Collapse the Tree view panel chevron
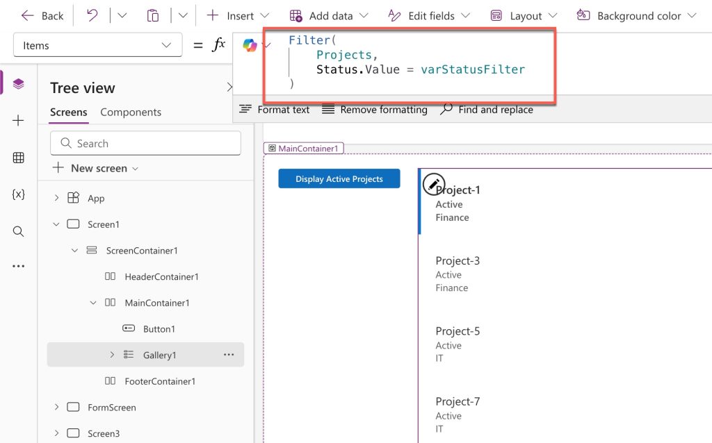Screen dimensions: 712x443 (229, 87)
